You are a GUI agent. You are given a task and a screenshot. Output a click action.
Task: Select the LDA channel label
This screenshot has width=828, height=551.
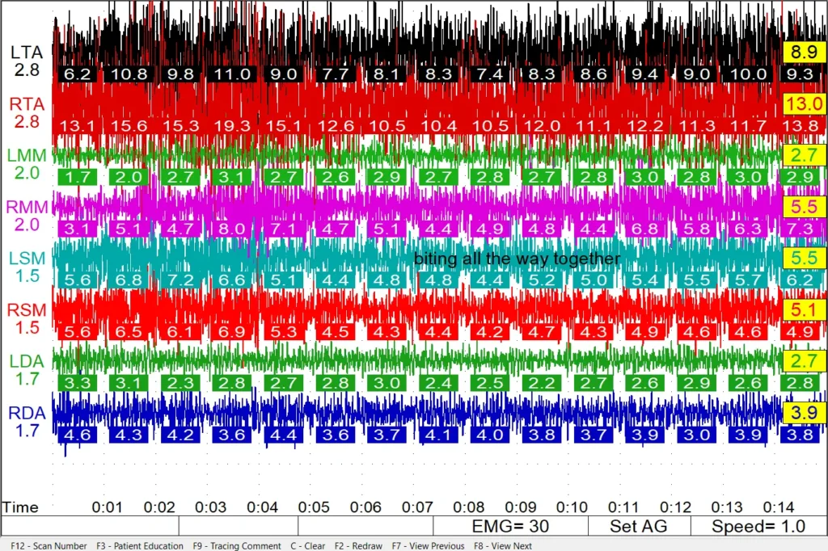(27, 361)
